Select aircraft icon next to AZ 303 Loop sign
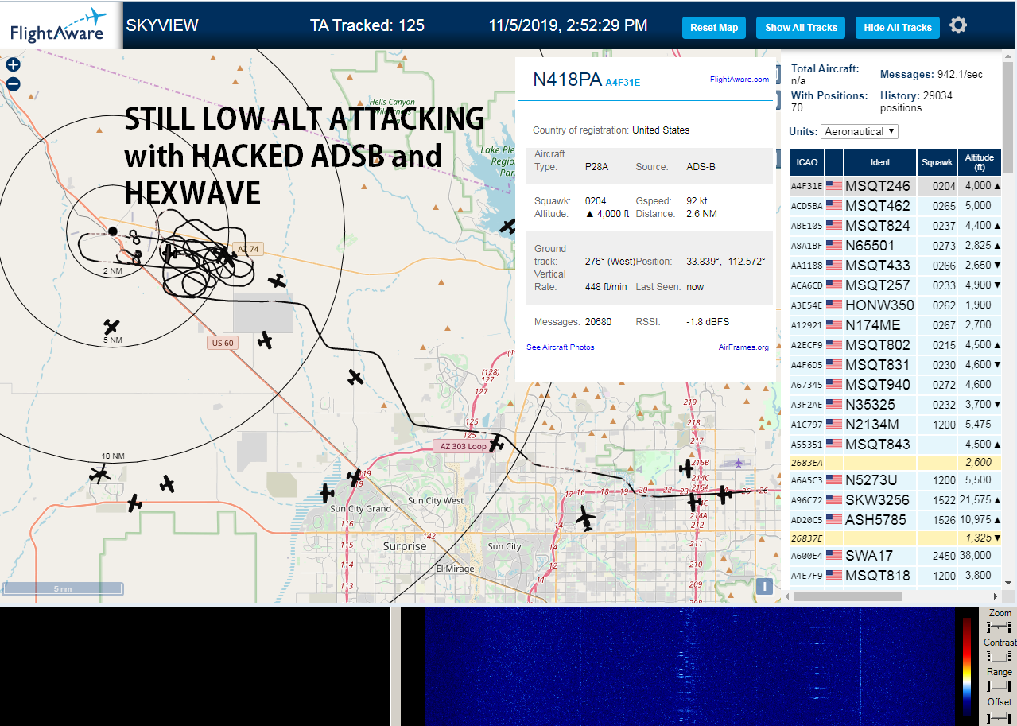The width and height of the screenshot is (1017, 726). [497, 442]
